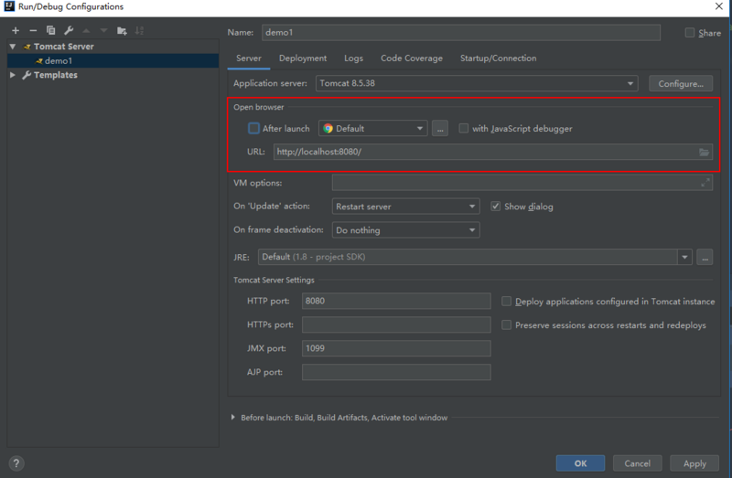Viewport: 732px width, 478px height.
Task: Expand the VM options field icon
Action: tap(705, 183)
